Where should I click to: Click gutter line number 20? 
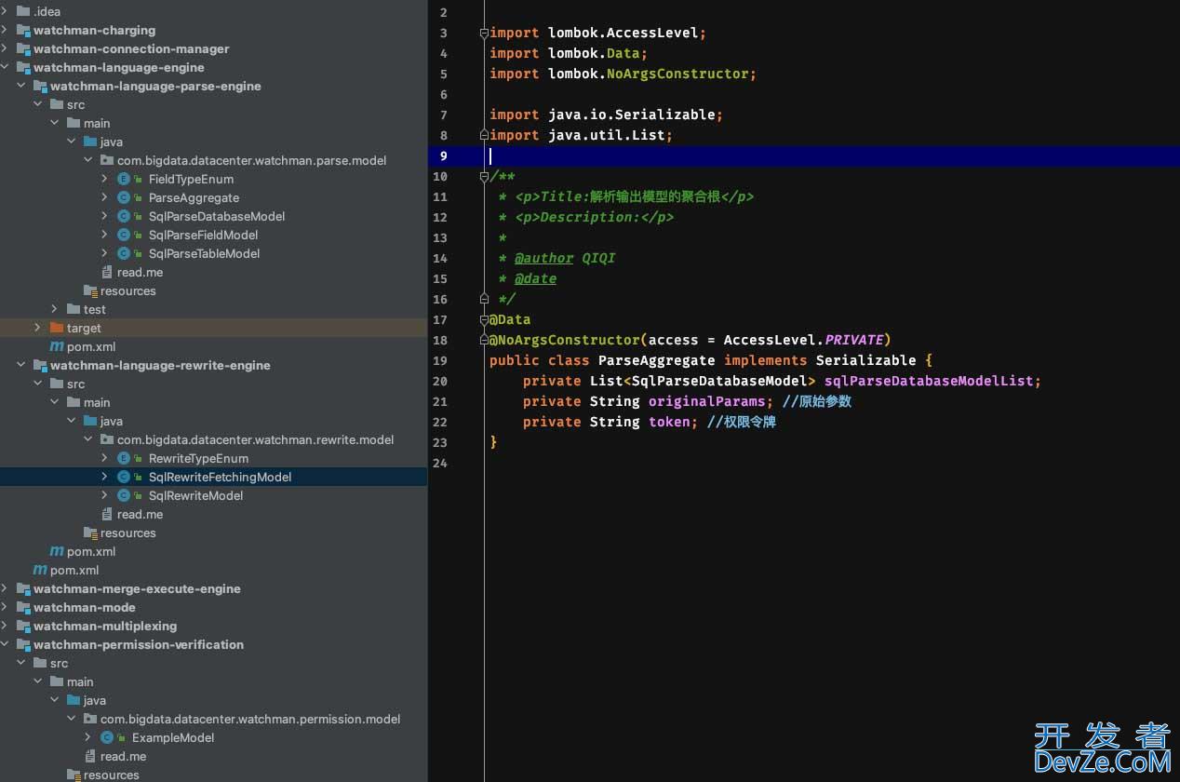click(x=440, y=381)
